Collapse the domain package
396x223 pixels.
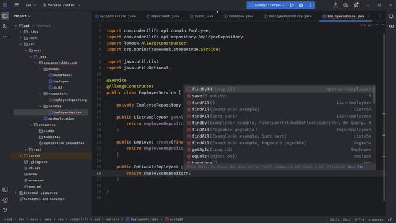pyautogui.click(x=40, y=69)
